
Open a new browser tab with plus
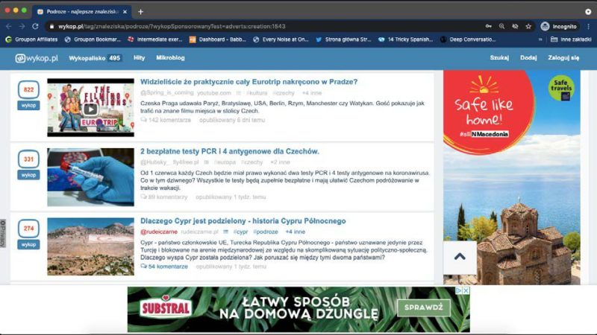tap(140, 11)
